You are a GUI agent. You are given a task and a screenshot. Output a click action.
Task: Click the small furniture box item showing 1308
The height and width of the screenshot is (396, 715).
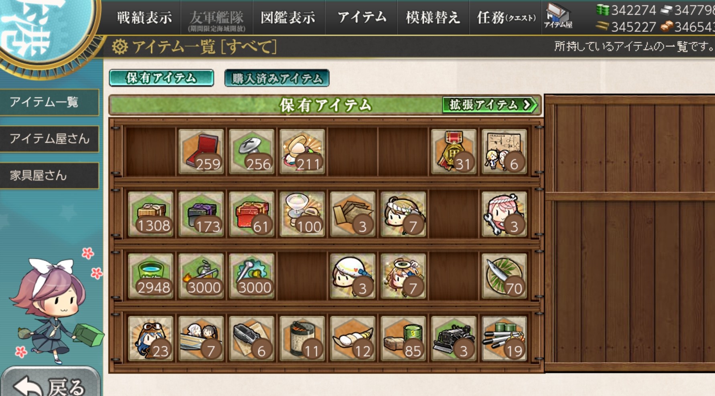click(x=150, y=214)
